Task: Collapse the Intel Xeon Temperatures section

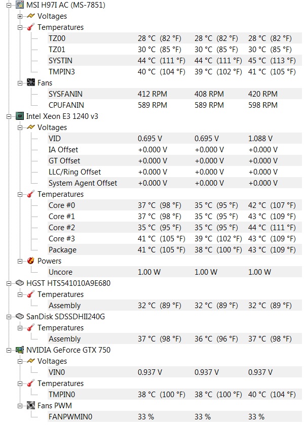Action: (x=20, y=194)
